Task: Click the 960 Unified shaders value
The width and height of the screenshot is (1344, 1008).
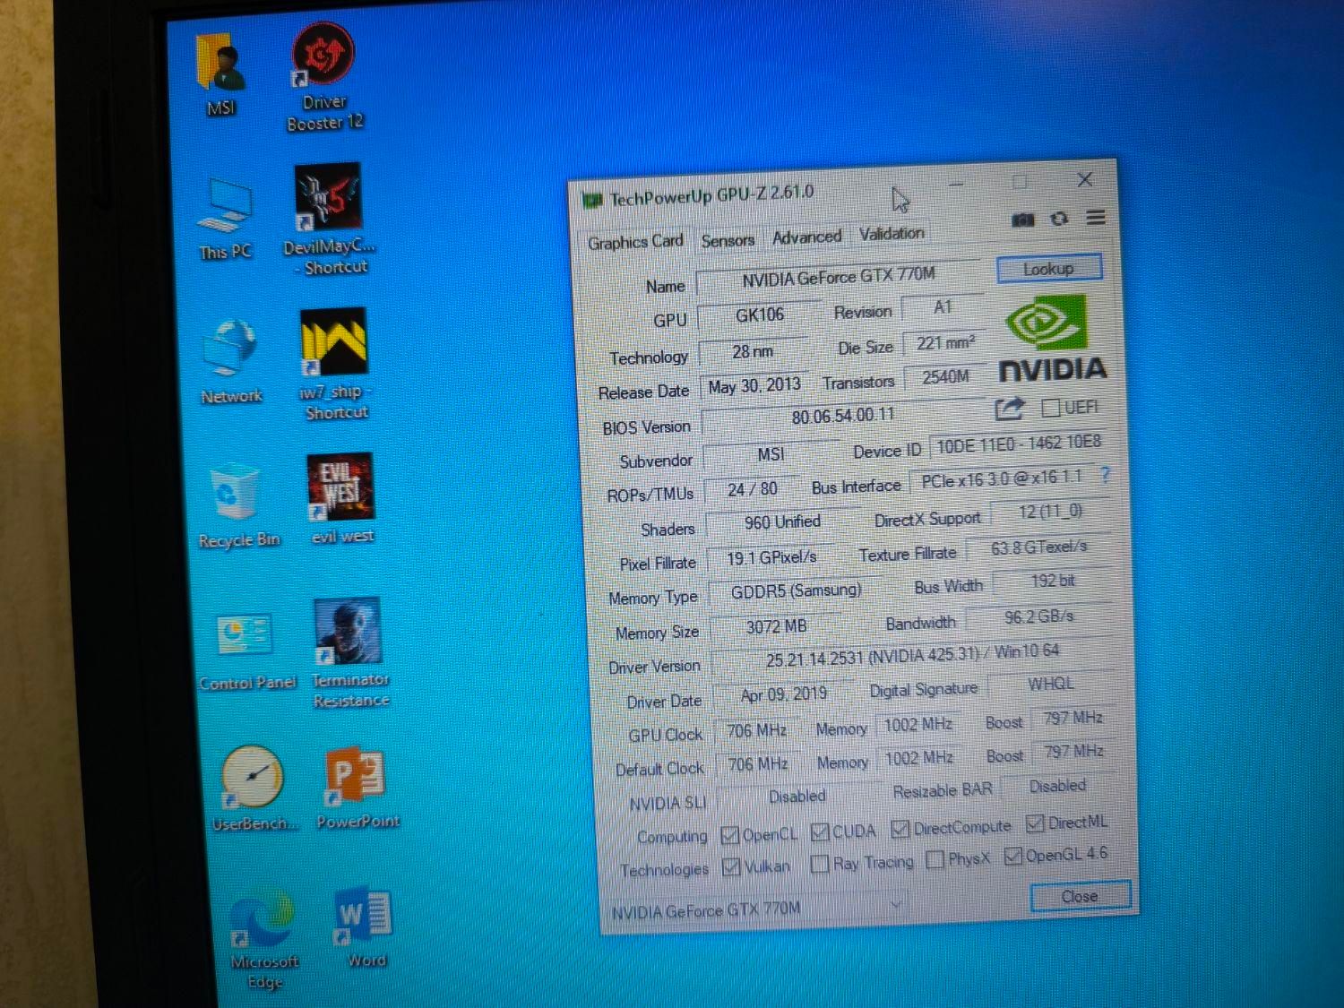Action: (781, 522)
